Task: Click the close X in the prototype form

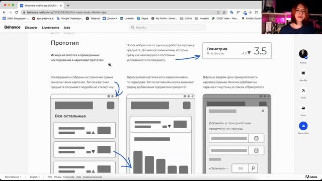Action: [x=263, y=111]
